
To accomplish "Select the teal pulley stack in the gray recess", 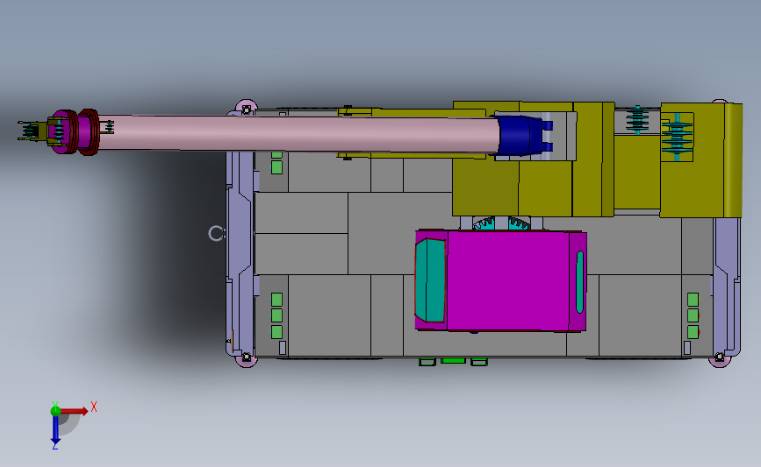I will coord(637,120).
